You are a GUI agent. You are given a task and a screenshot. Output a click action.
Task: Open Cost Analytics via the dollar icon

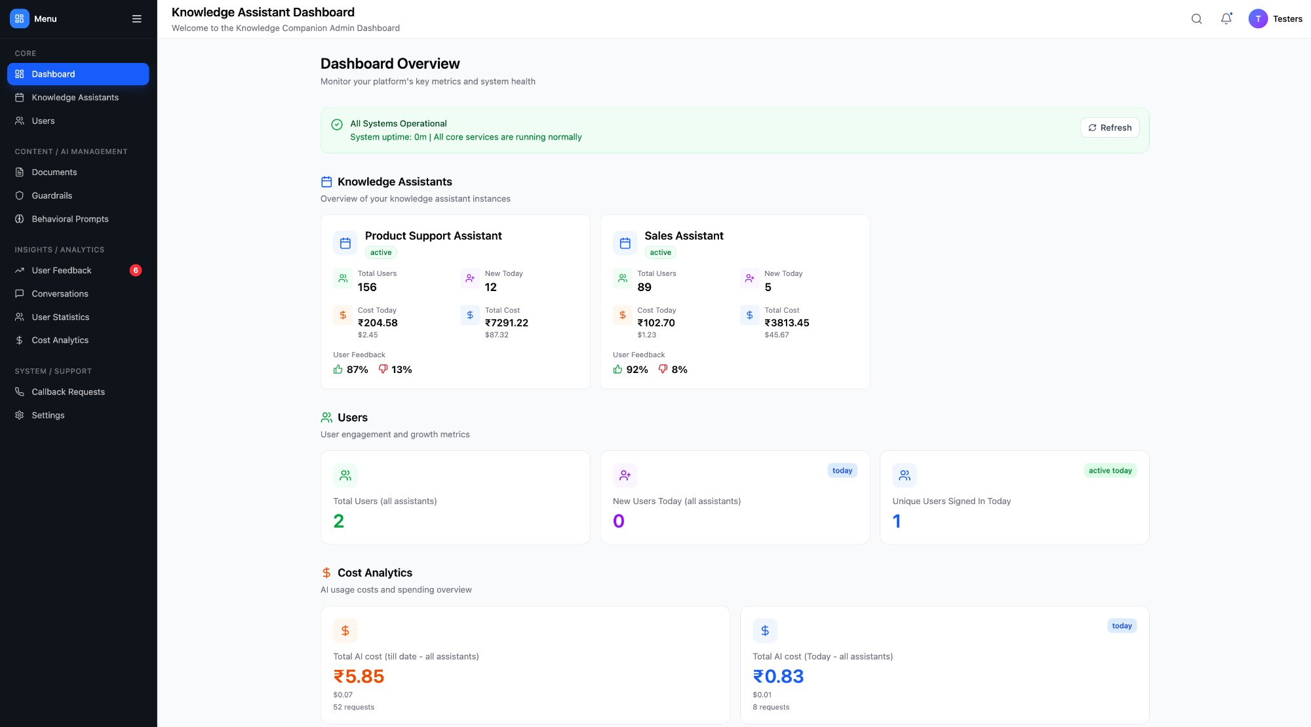[19, 340]
